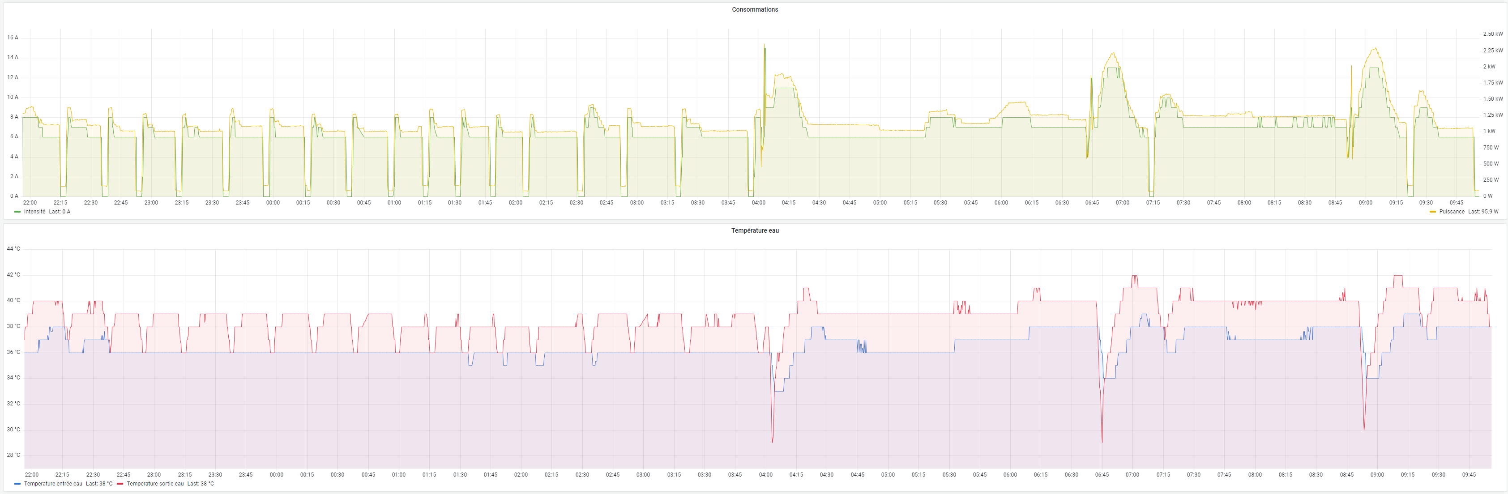1508x494 pixels.
Task: Open color picker for red sortie eau swatch
Action: [120, 484]
